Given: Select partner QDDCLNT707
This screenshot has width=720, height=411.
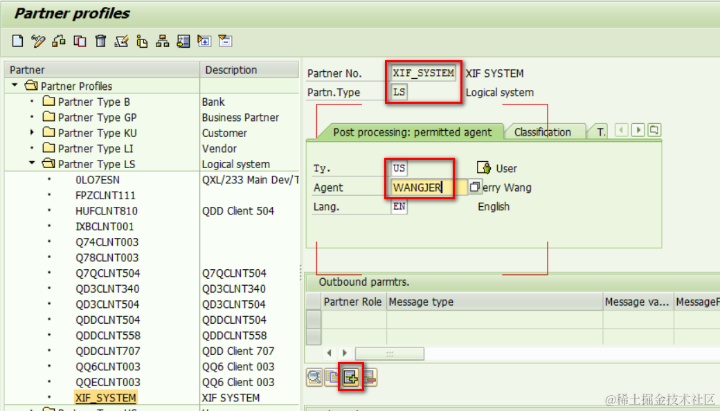Looking at the screenshot, I should [108, 351].
